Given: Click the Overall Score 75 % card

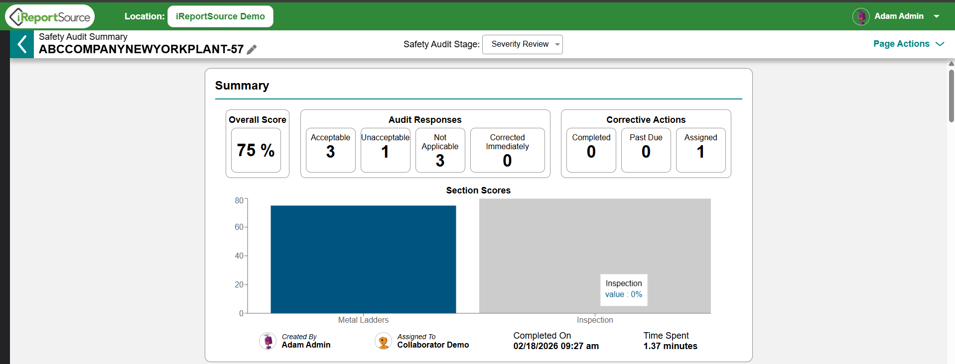Looking at the screenshot, I should 256,150.
